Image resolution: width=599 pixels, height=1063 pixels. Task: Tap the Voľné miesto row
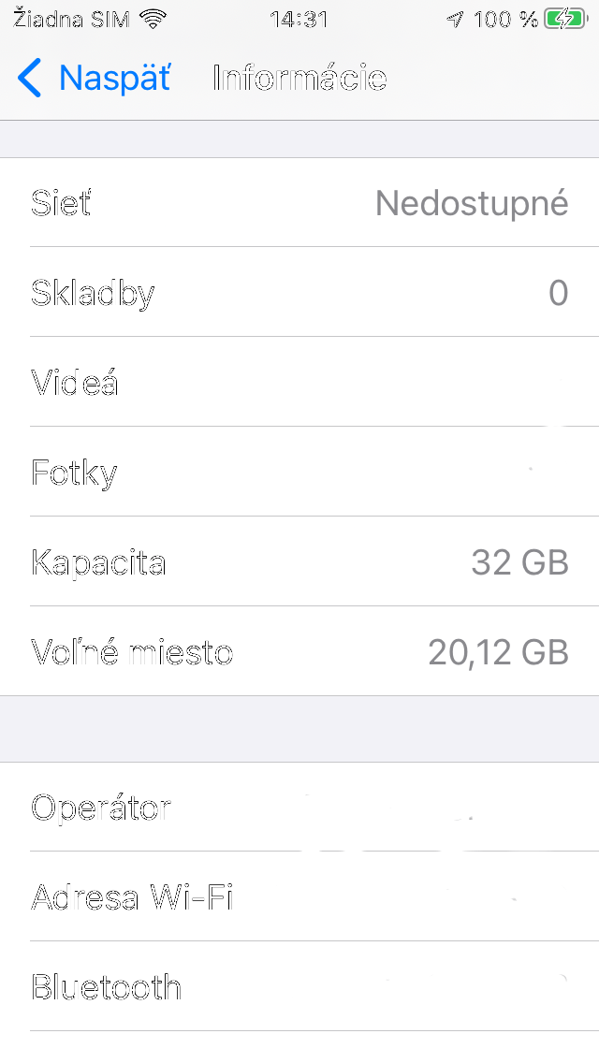(299, 652)
